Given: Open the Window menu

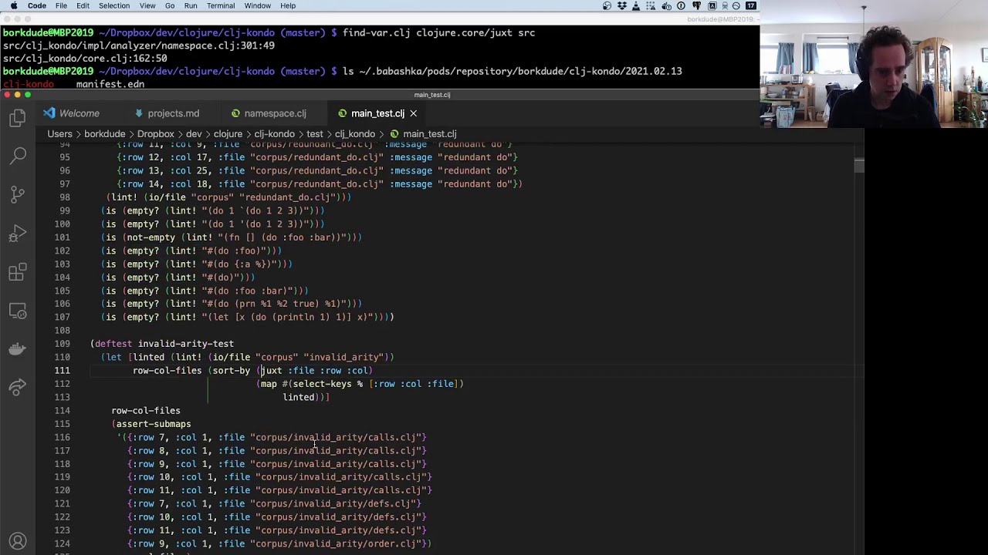Looking at the screenshot, I should (258, 6).
